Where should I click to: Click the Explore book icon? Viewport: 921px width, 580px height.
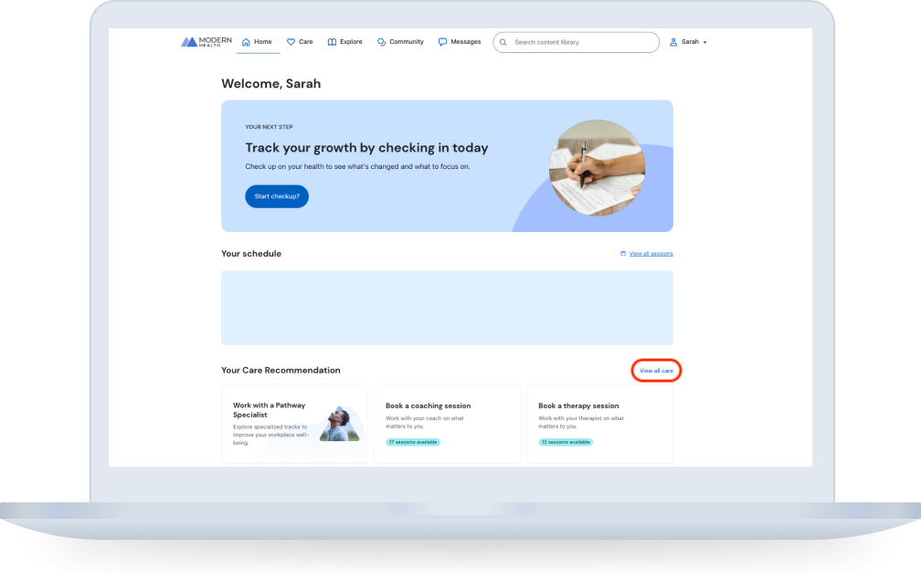tap(332, 42)
